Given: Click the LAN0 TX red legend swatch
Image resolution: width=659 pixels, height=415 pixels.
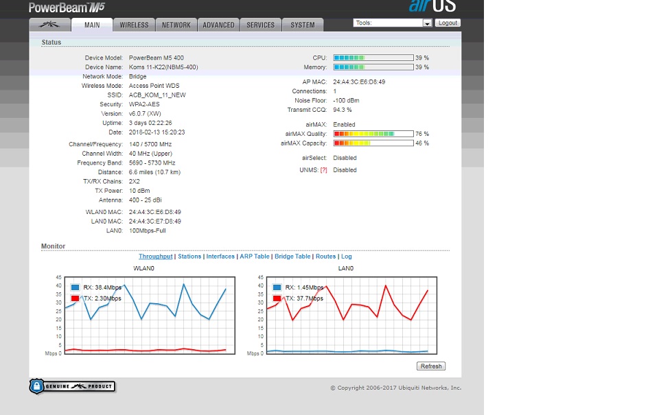Looking at the screenshot, I should [277, 298].
